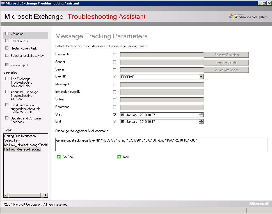The image size is (272, 214).
Task: Enable the Recipients criteria checkbox
Action: (115, 55)
